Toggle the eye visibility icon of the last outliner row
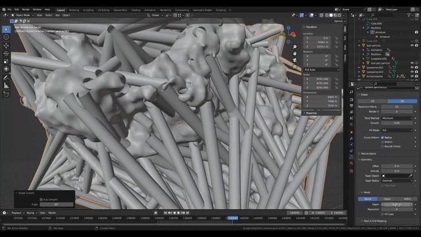Image resolution: width=421 pixels, height=237 pixels. click(x=412, y=76)
